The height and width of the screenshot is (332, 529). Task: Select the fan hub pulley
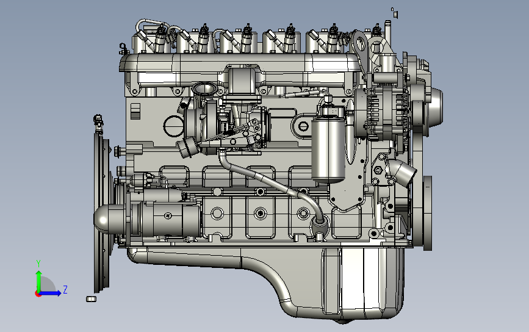pyautogui.click(x=435, y=107)
